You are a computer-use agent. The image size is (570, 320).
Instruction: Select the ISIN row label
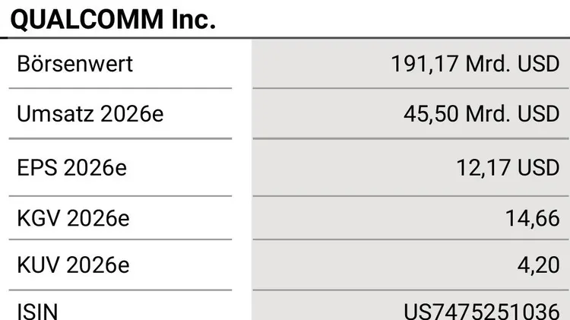click(x=37, y=311)
